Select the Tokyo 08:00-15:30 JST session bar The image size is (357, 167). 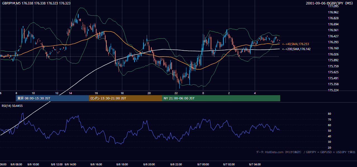point(52,98)
